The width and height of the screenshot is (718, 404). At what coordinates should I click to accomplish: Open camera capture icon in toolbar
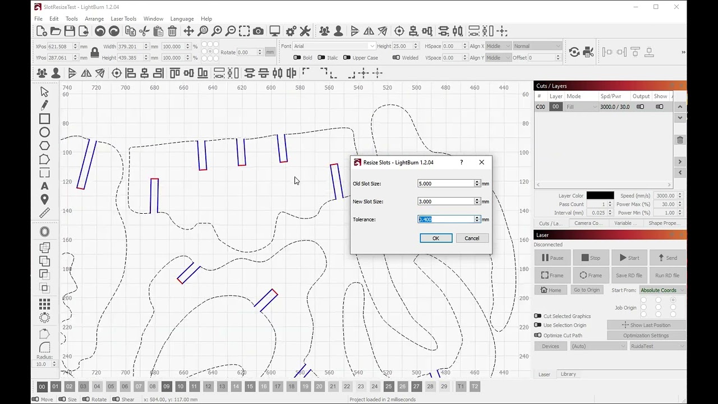pyautogui.click(x=258, y=31)
